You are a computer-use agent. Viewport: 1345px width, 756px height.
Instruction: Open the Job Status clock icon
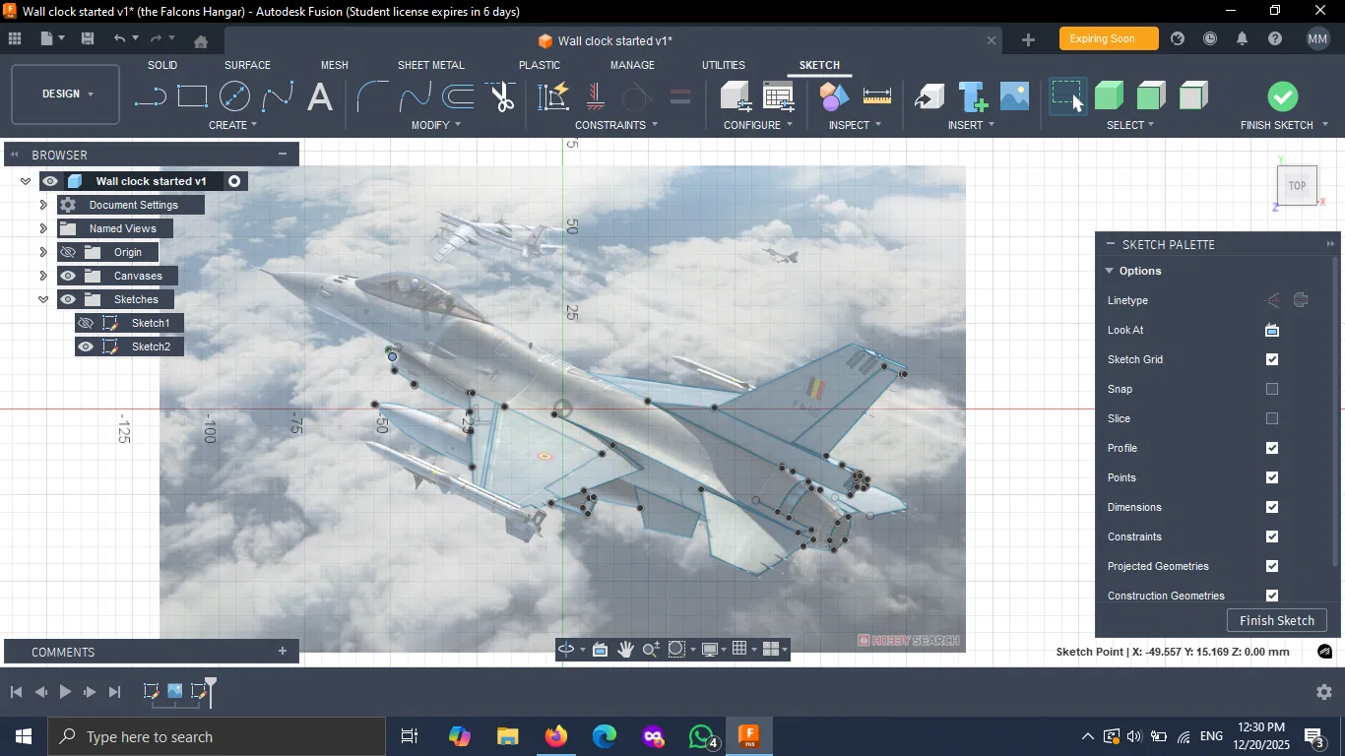[x=1210, y=39]
